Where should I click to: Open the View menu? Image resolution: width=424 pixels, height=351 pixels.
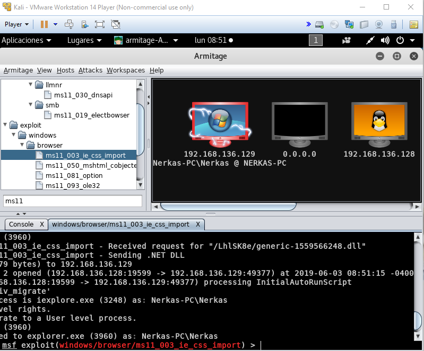[45, 70]
